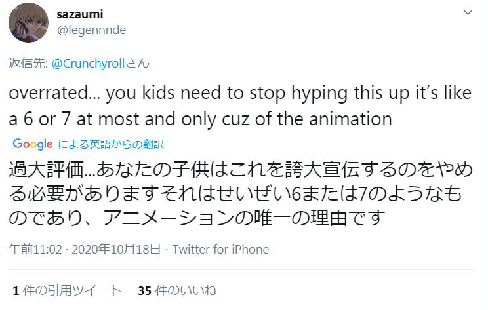Click the likes count number 35
The image size is (488, 310).
click(145, 290)
